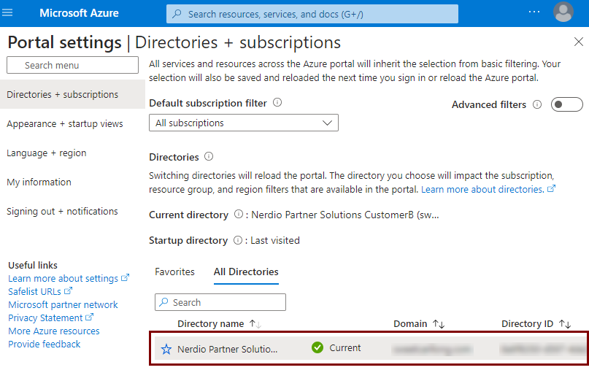
Task: Click the Microsoft Azure home title
Action: [79, 13]
